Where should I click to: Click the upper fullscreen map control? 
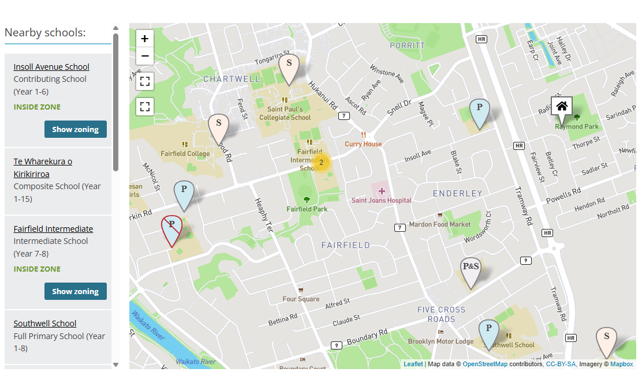144,81
